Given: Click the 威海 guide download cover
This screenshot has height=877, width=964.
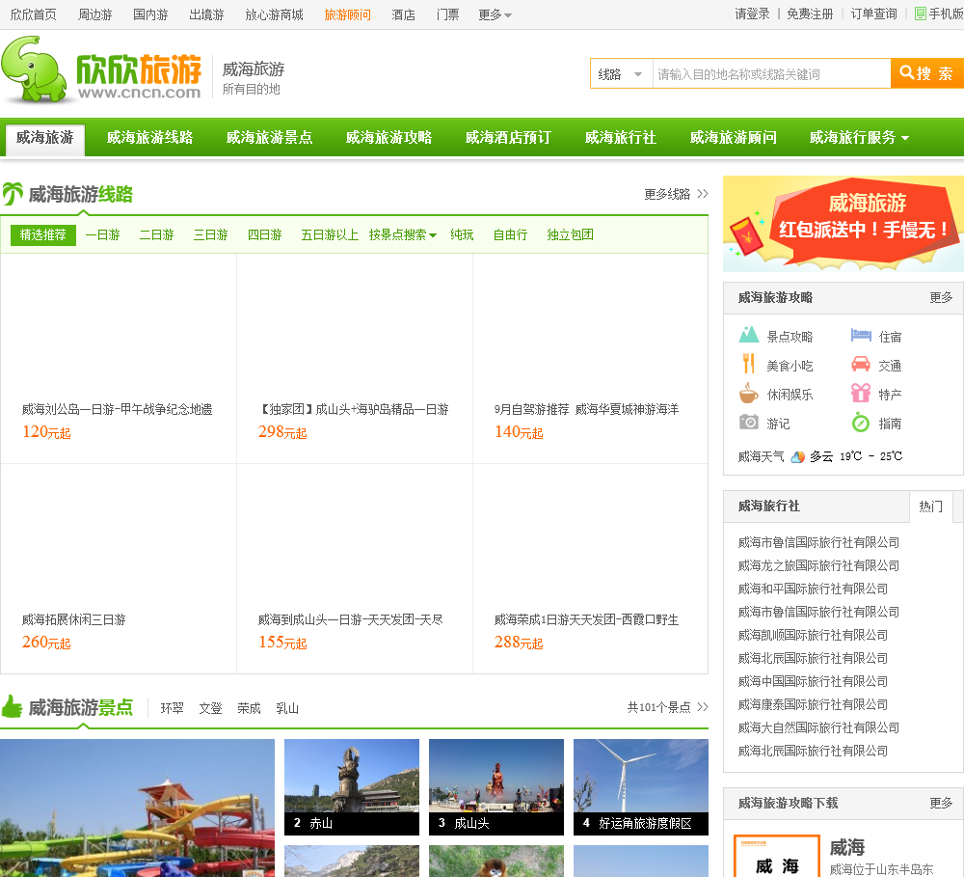Looking at the screenshot, I should [777, 856].
